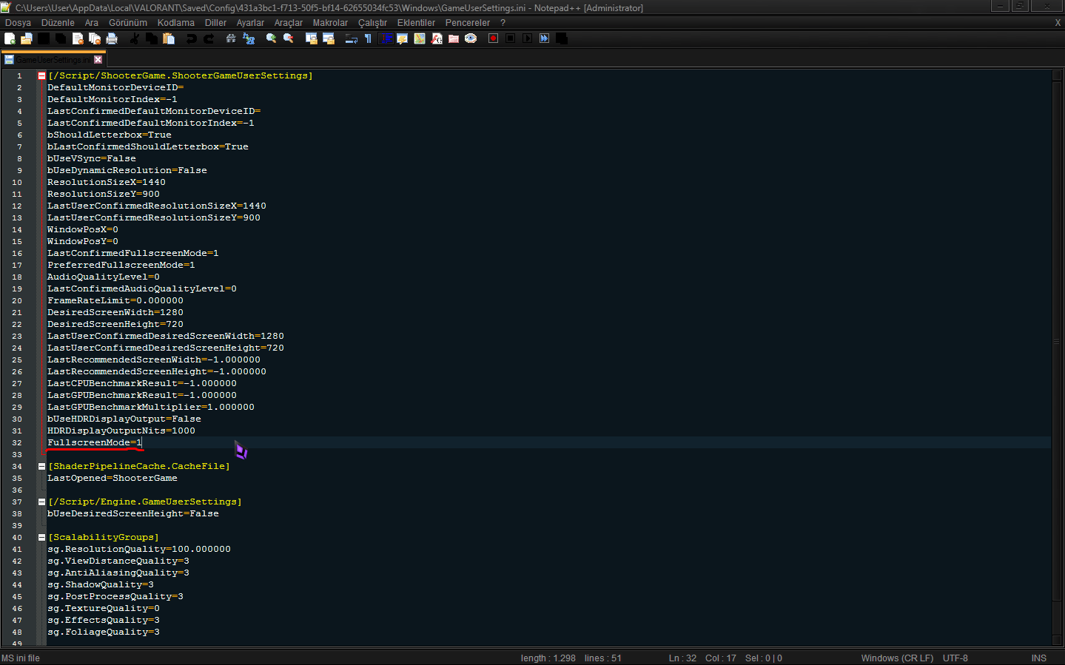Open the Makrolar menu
The width and height of the screenshot is (1065, 665).
coord(330,23)
